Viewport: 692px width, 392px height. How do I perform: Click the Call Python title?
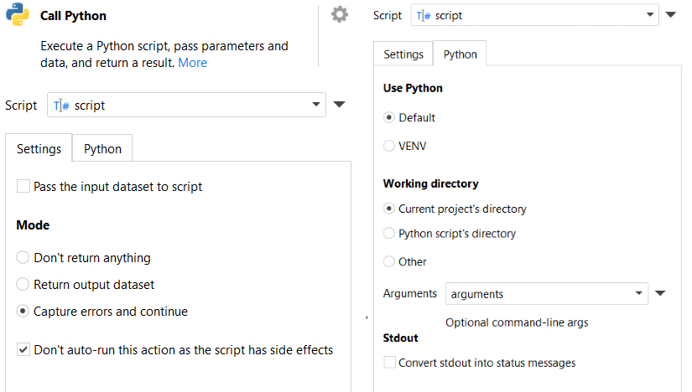click(73, 16)
